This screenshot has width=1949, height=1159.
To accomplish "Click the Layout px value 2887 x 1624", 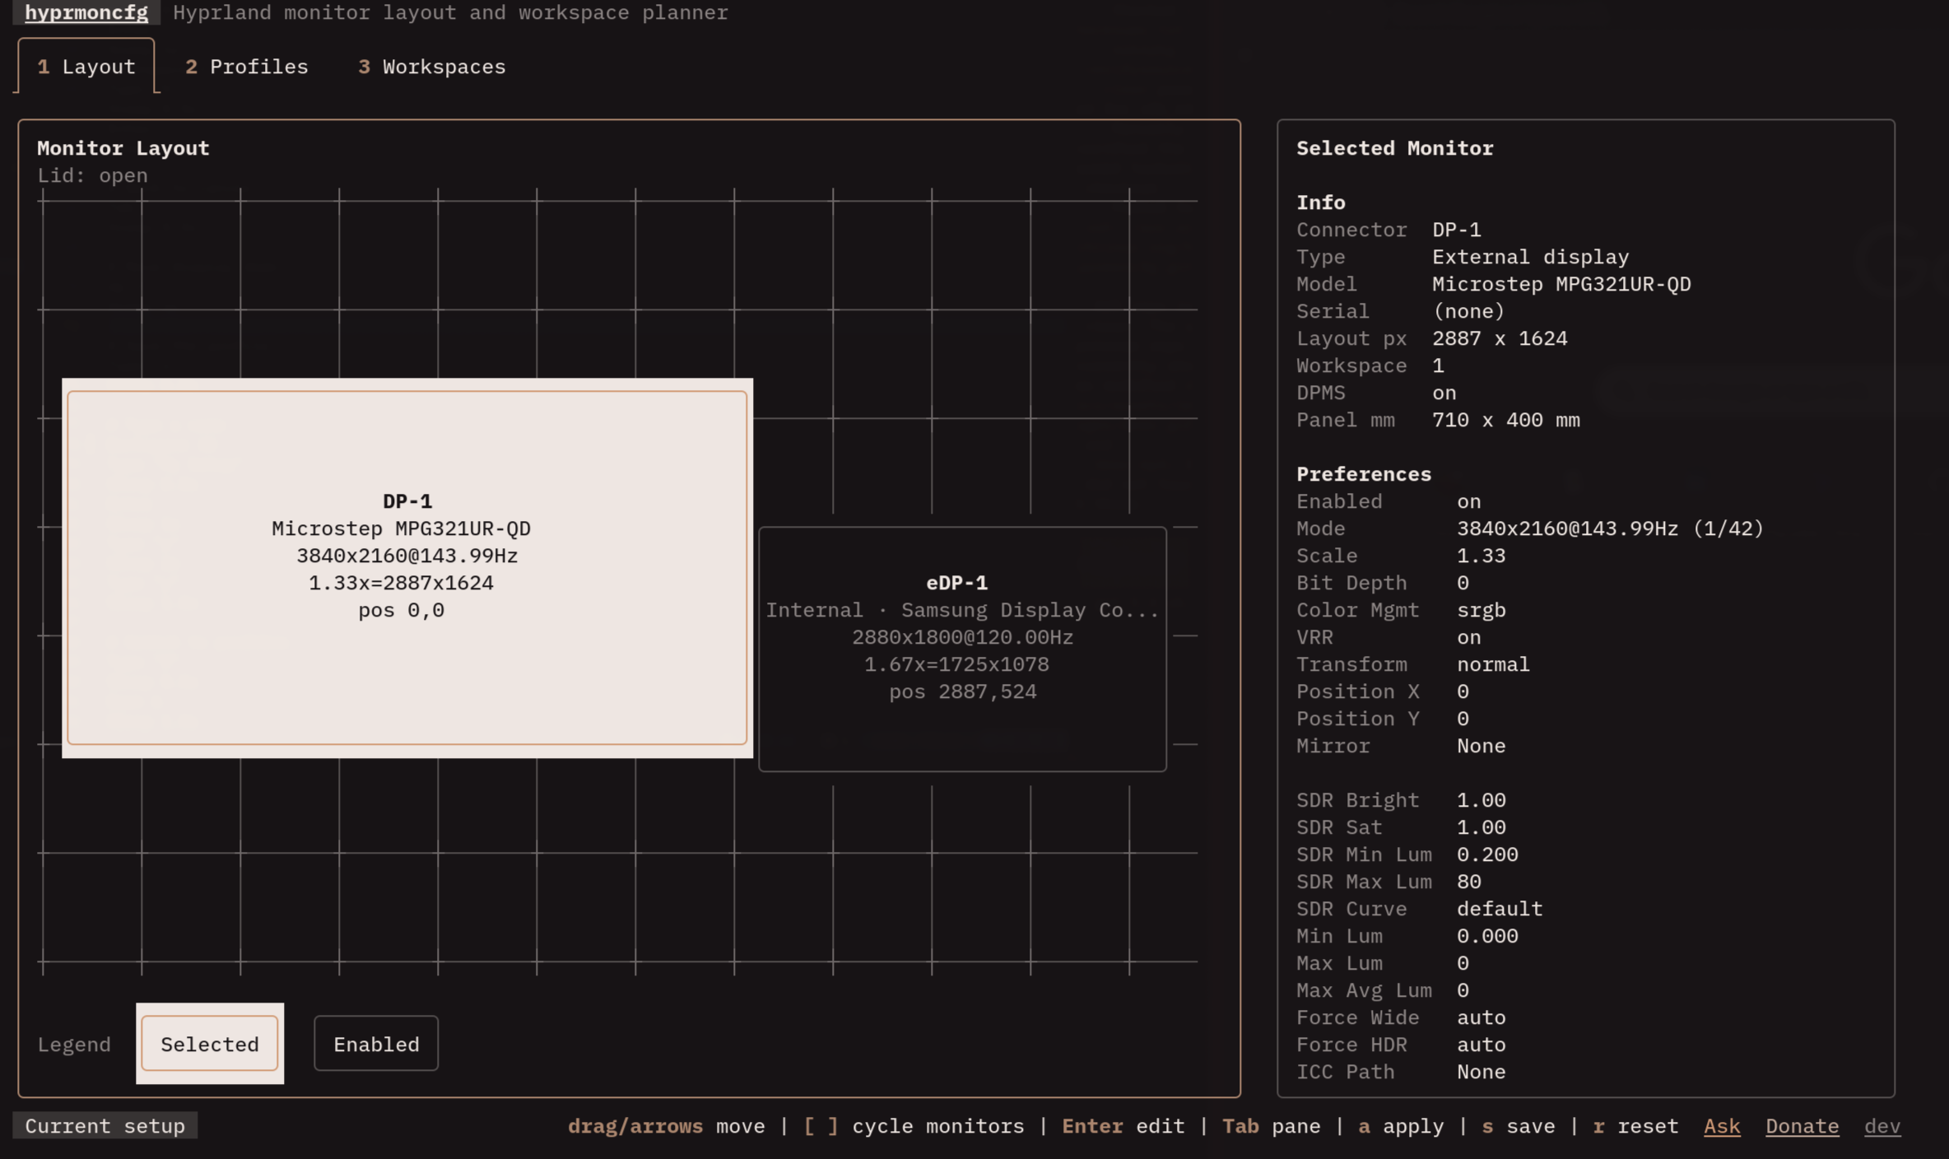I will point(1500,338).
